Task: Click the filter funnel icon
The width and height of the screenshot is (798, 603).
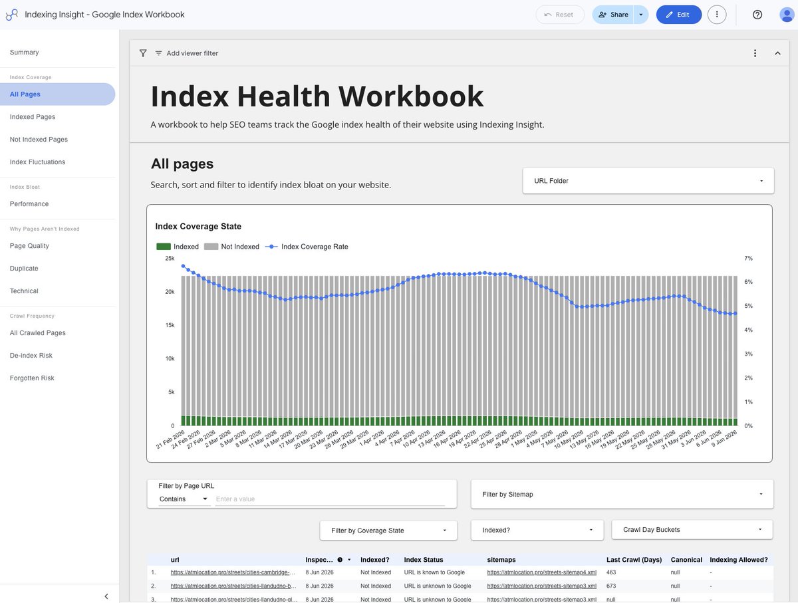Action: tap(143, 53)
